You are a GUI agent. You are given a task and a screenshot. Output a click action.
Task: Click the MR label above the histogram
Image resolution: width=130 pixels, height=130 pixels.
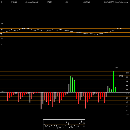pyautogui.click(x=116, y=68)
